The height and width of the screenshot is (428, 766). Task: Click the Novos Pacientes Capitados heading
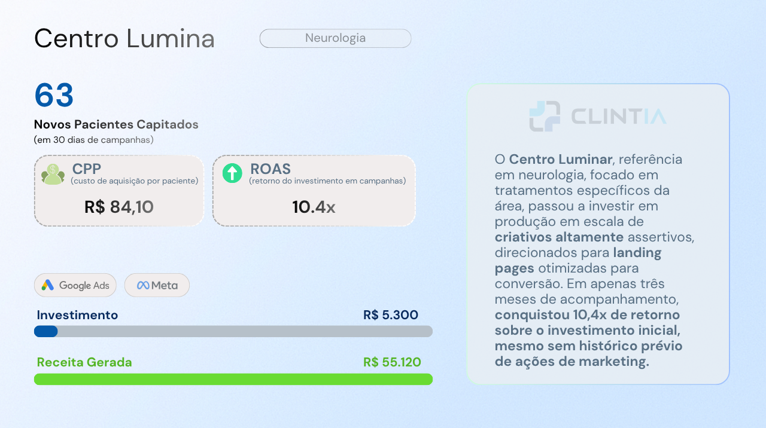click(116, 125)
